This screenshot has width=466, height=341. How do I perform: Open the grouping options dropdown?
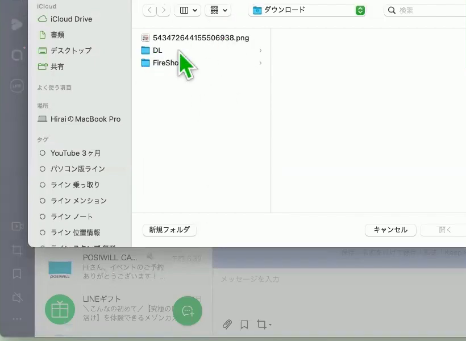(x=218, y=10)
